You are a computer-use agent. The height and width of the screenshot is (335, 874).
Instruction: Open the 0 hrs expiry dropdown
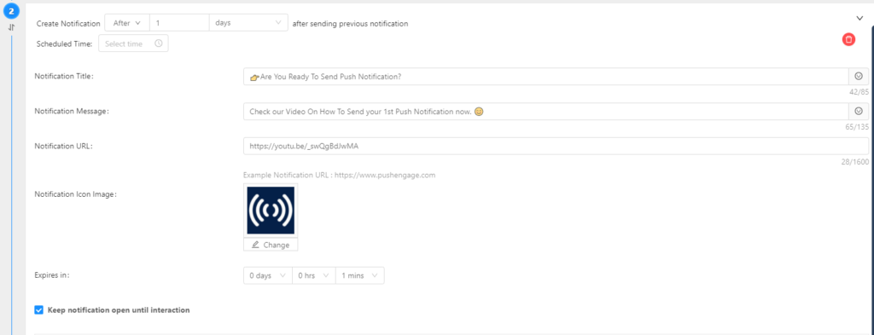click(314, 275)
